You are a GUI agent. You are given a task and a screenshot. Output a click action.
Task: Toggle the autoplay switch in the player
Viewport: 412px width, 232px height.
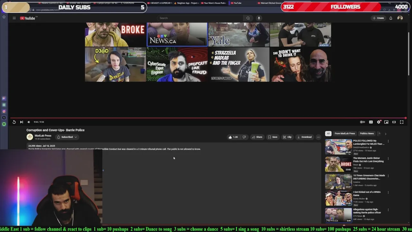[362, 122]
